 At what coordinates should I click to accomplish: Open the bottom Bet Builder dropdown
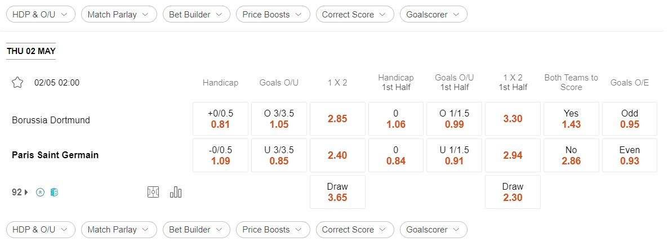coord(197,230)
